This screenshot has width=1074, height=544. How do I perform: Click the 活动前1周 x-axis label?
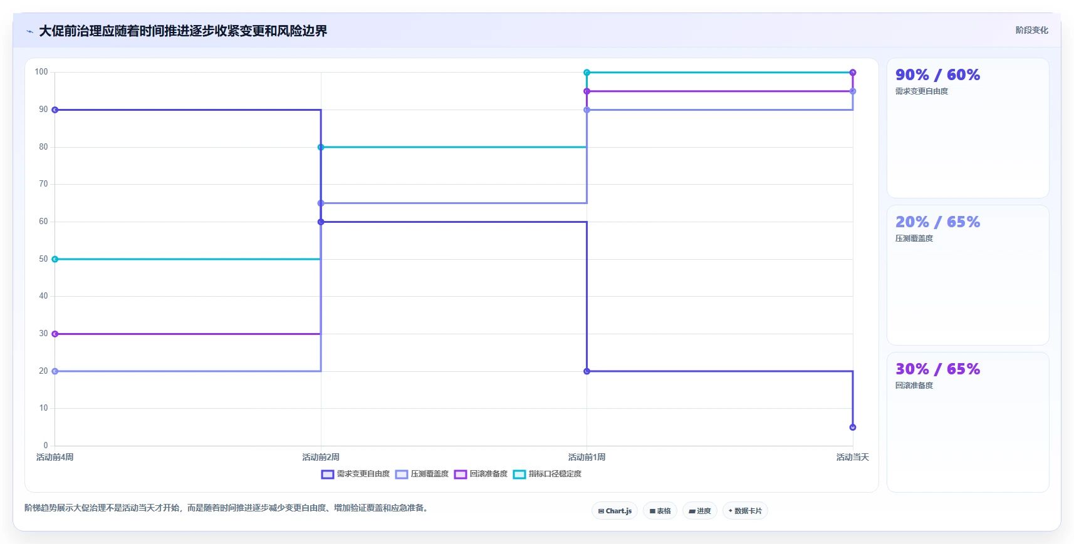(x=587, y=457)
